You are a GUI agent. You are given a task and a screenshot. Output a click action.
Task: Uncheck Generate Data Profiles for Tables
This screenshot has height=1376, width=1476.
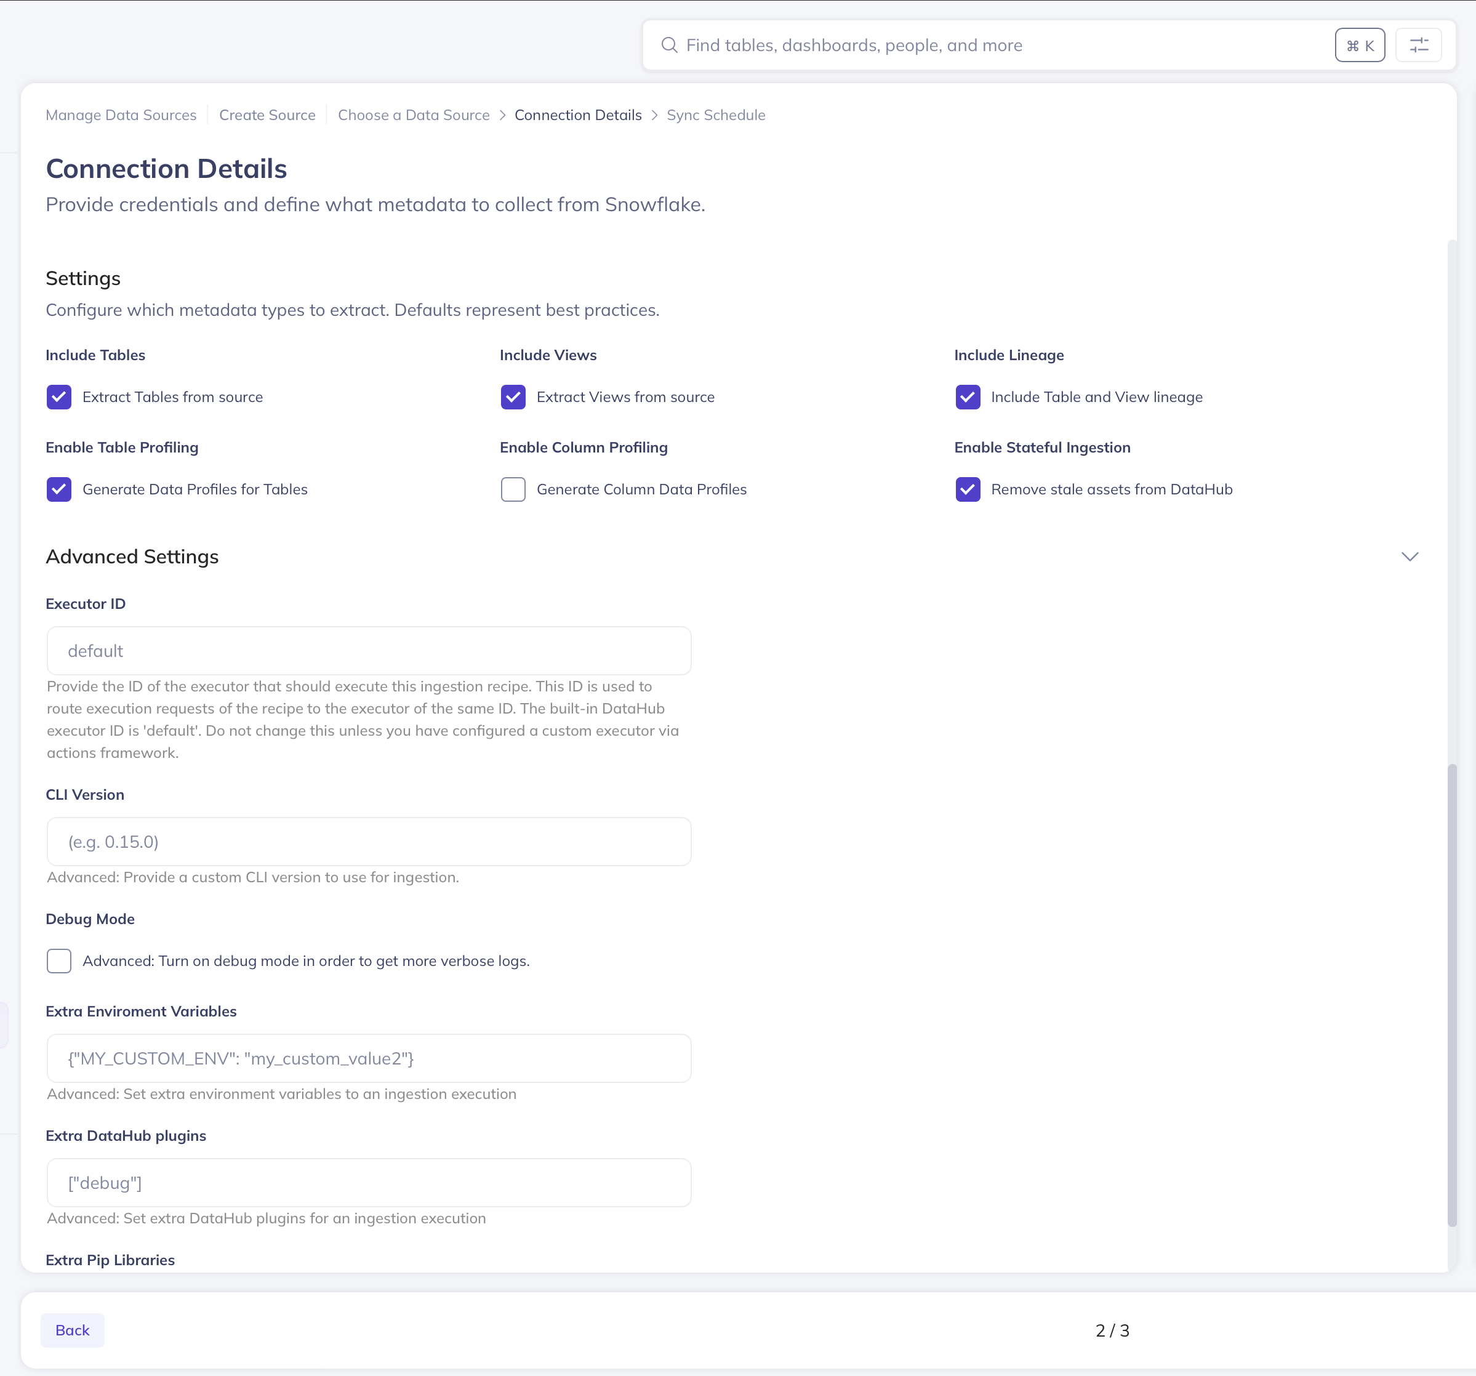[59, 489]
